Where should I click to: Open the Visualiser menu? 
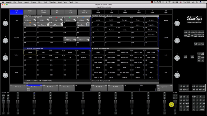pos(53,2)
